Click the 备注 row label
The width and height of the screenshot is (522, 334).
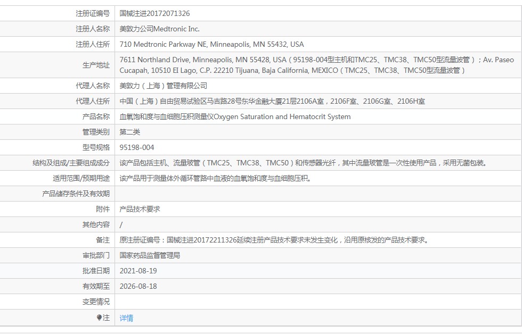(x=103, y=240)
